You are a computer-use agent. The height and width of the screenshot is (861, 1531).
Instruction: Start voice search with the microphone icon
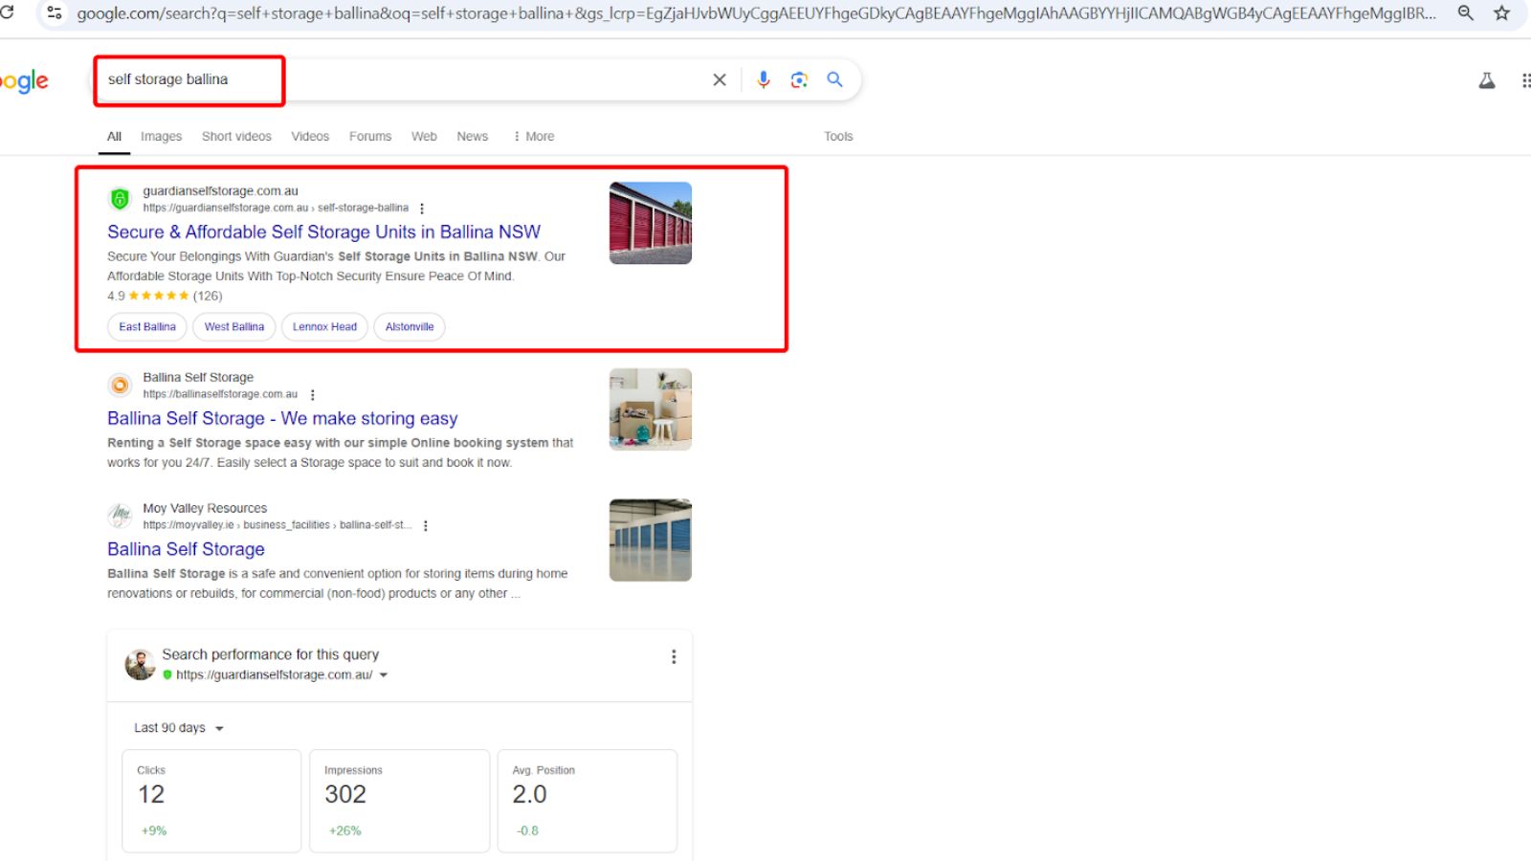(763, 79)
